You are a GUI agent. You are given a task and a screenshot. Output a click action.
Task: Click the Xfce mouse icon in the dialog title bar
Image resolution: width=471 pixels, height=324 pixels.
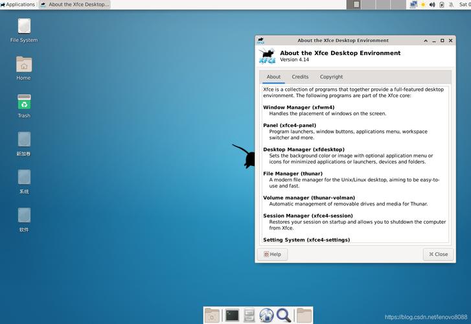[x=260, y=41]
